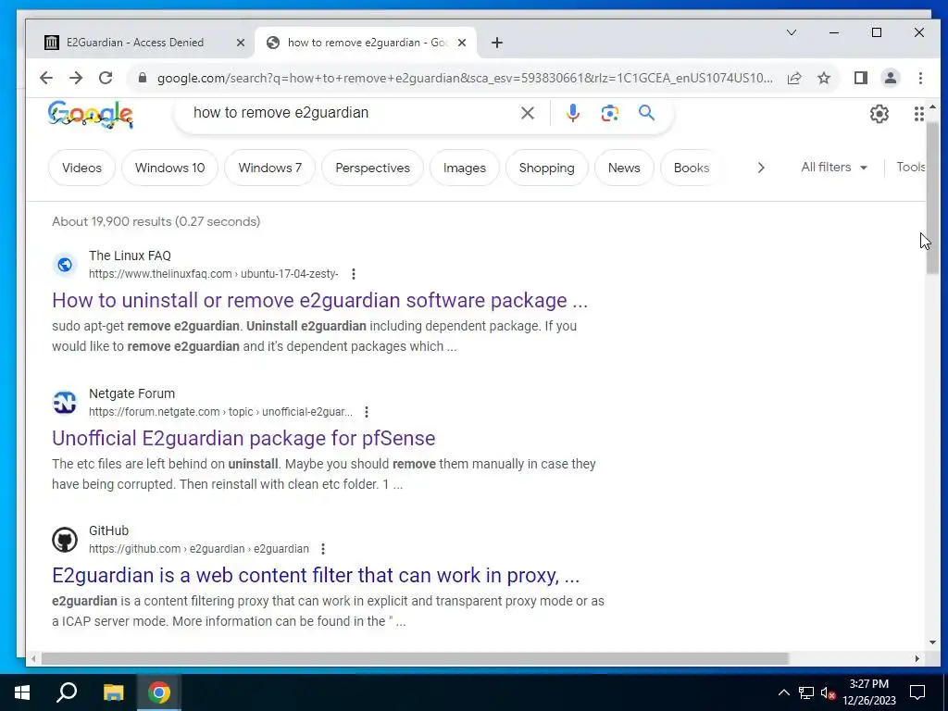This screenshot has width=948, height=711.
Task: Open the Chrome side panel
Action: point(860,78)
